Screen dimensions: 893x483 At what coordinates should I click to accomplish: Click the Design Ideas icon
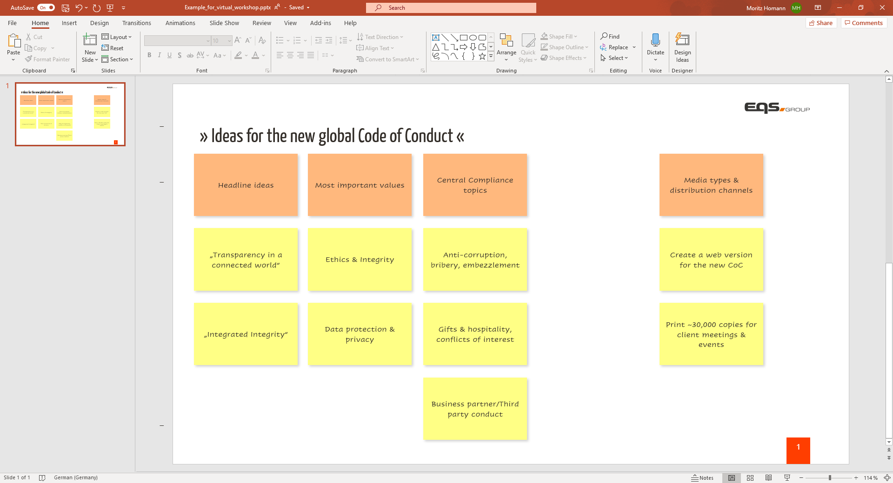coord(682,40)
